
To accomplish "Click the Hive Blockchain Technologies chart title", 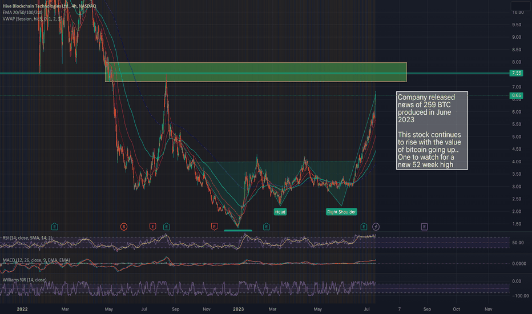I will click(x=49, y=6).
